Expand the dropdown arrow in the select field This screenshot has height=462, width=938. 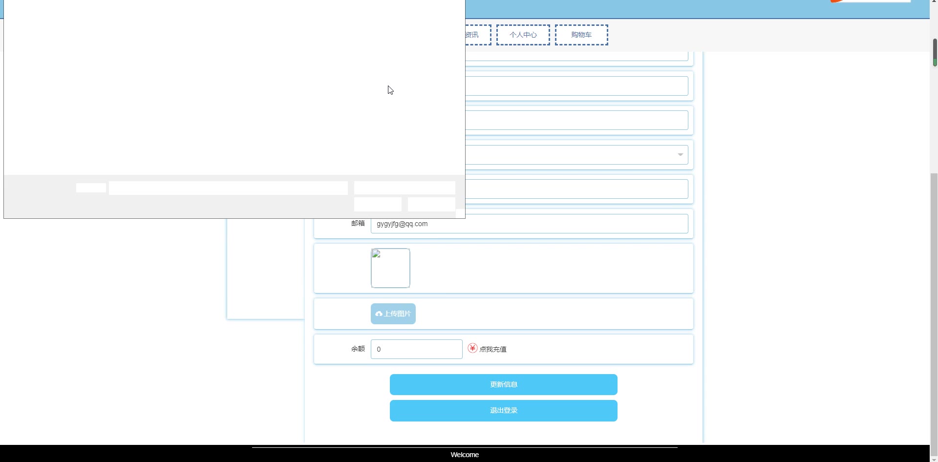click(680, 155)
